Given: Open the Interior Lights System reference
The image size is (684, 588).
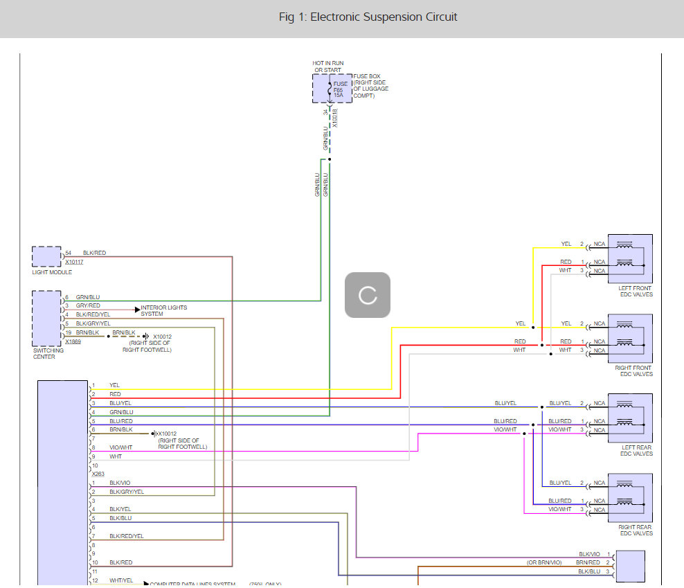Looking at the screenshot, I should pyautogui.click(x=163, y=310).
